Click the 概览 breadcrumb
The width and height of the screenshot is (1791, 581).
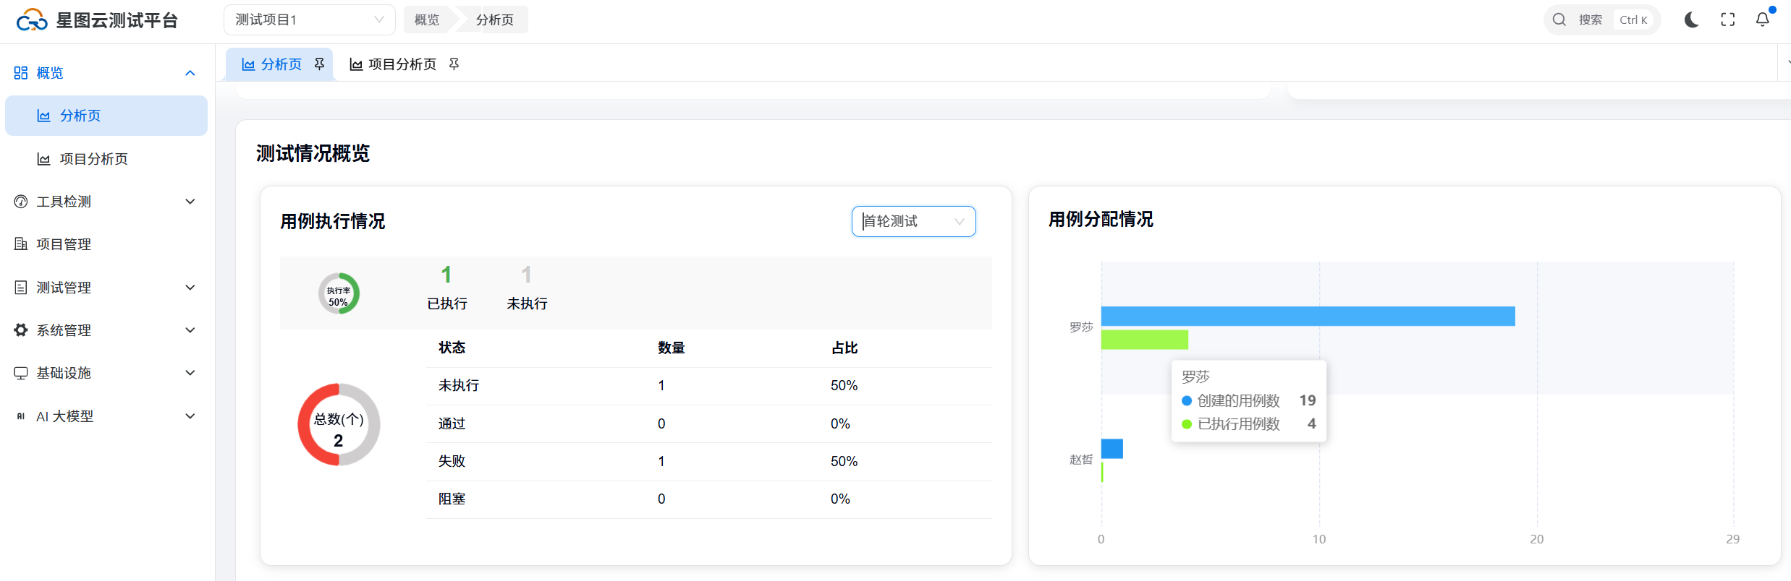426,20
